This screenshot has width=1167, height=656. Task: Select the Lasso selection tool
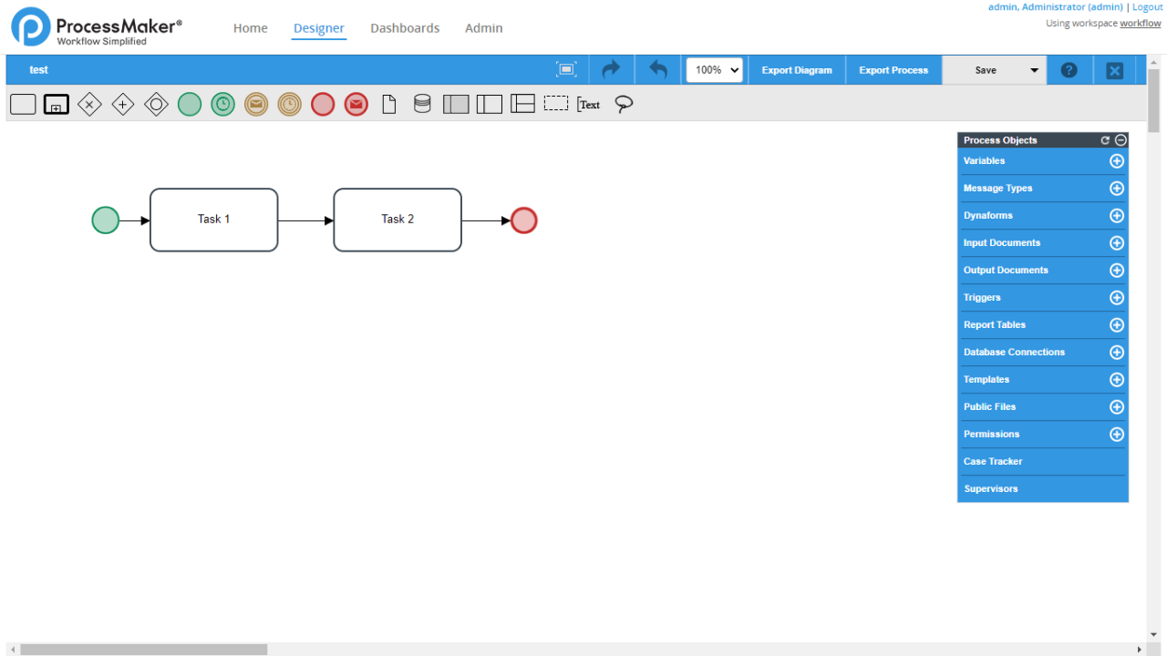tap(624, 104)
